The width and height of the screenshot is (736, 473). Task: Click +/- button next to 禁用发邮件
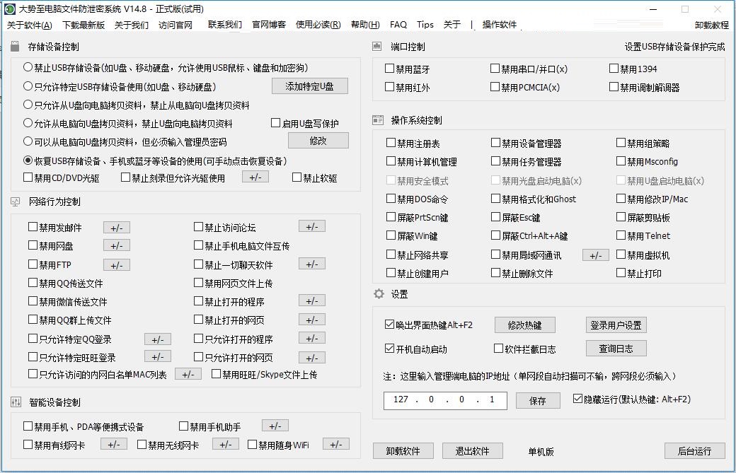tap(116, 228)
